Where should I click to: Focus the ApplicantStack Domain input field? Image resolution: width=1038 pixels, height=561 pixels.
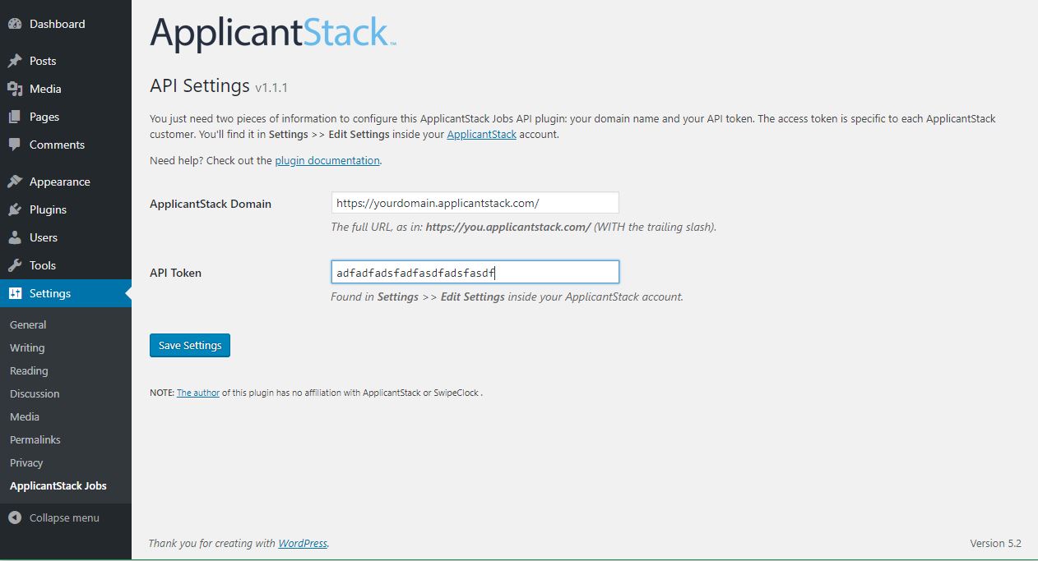pos(475,203)
